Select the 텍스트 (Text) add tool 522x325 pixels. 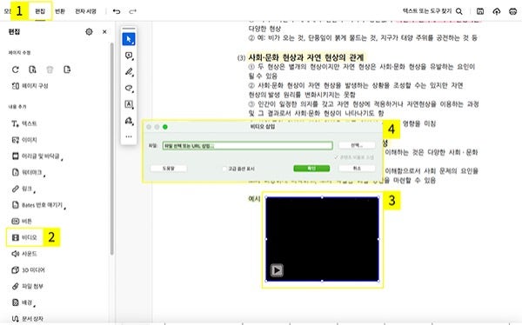pos(24,123)
